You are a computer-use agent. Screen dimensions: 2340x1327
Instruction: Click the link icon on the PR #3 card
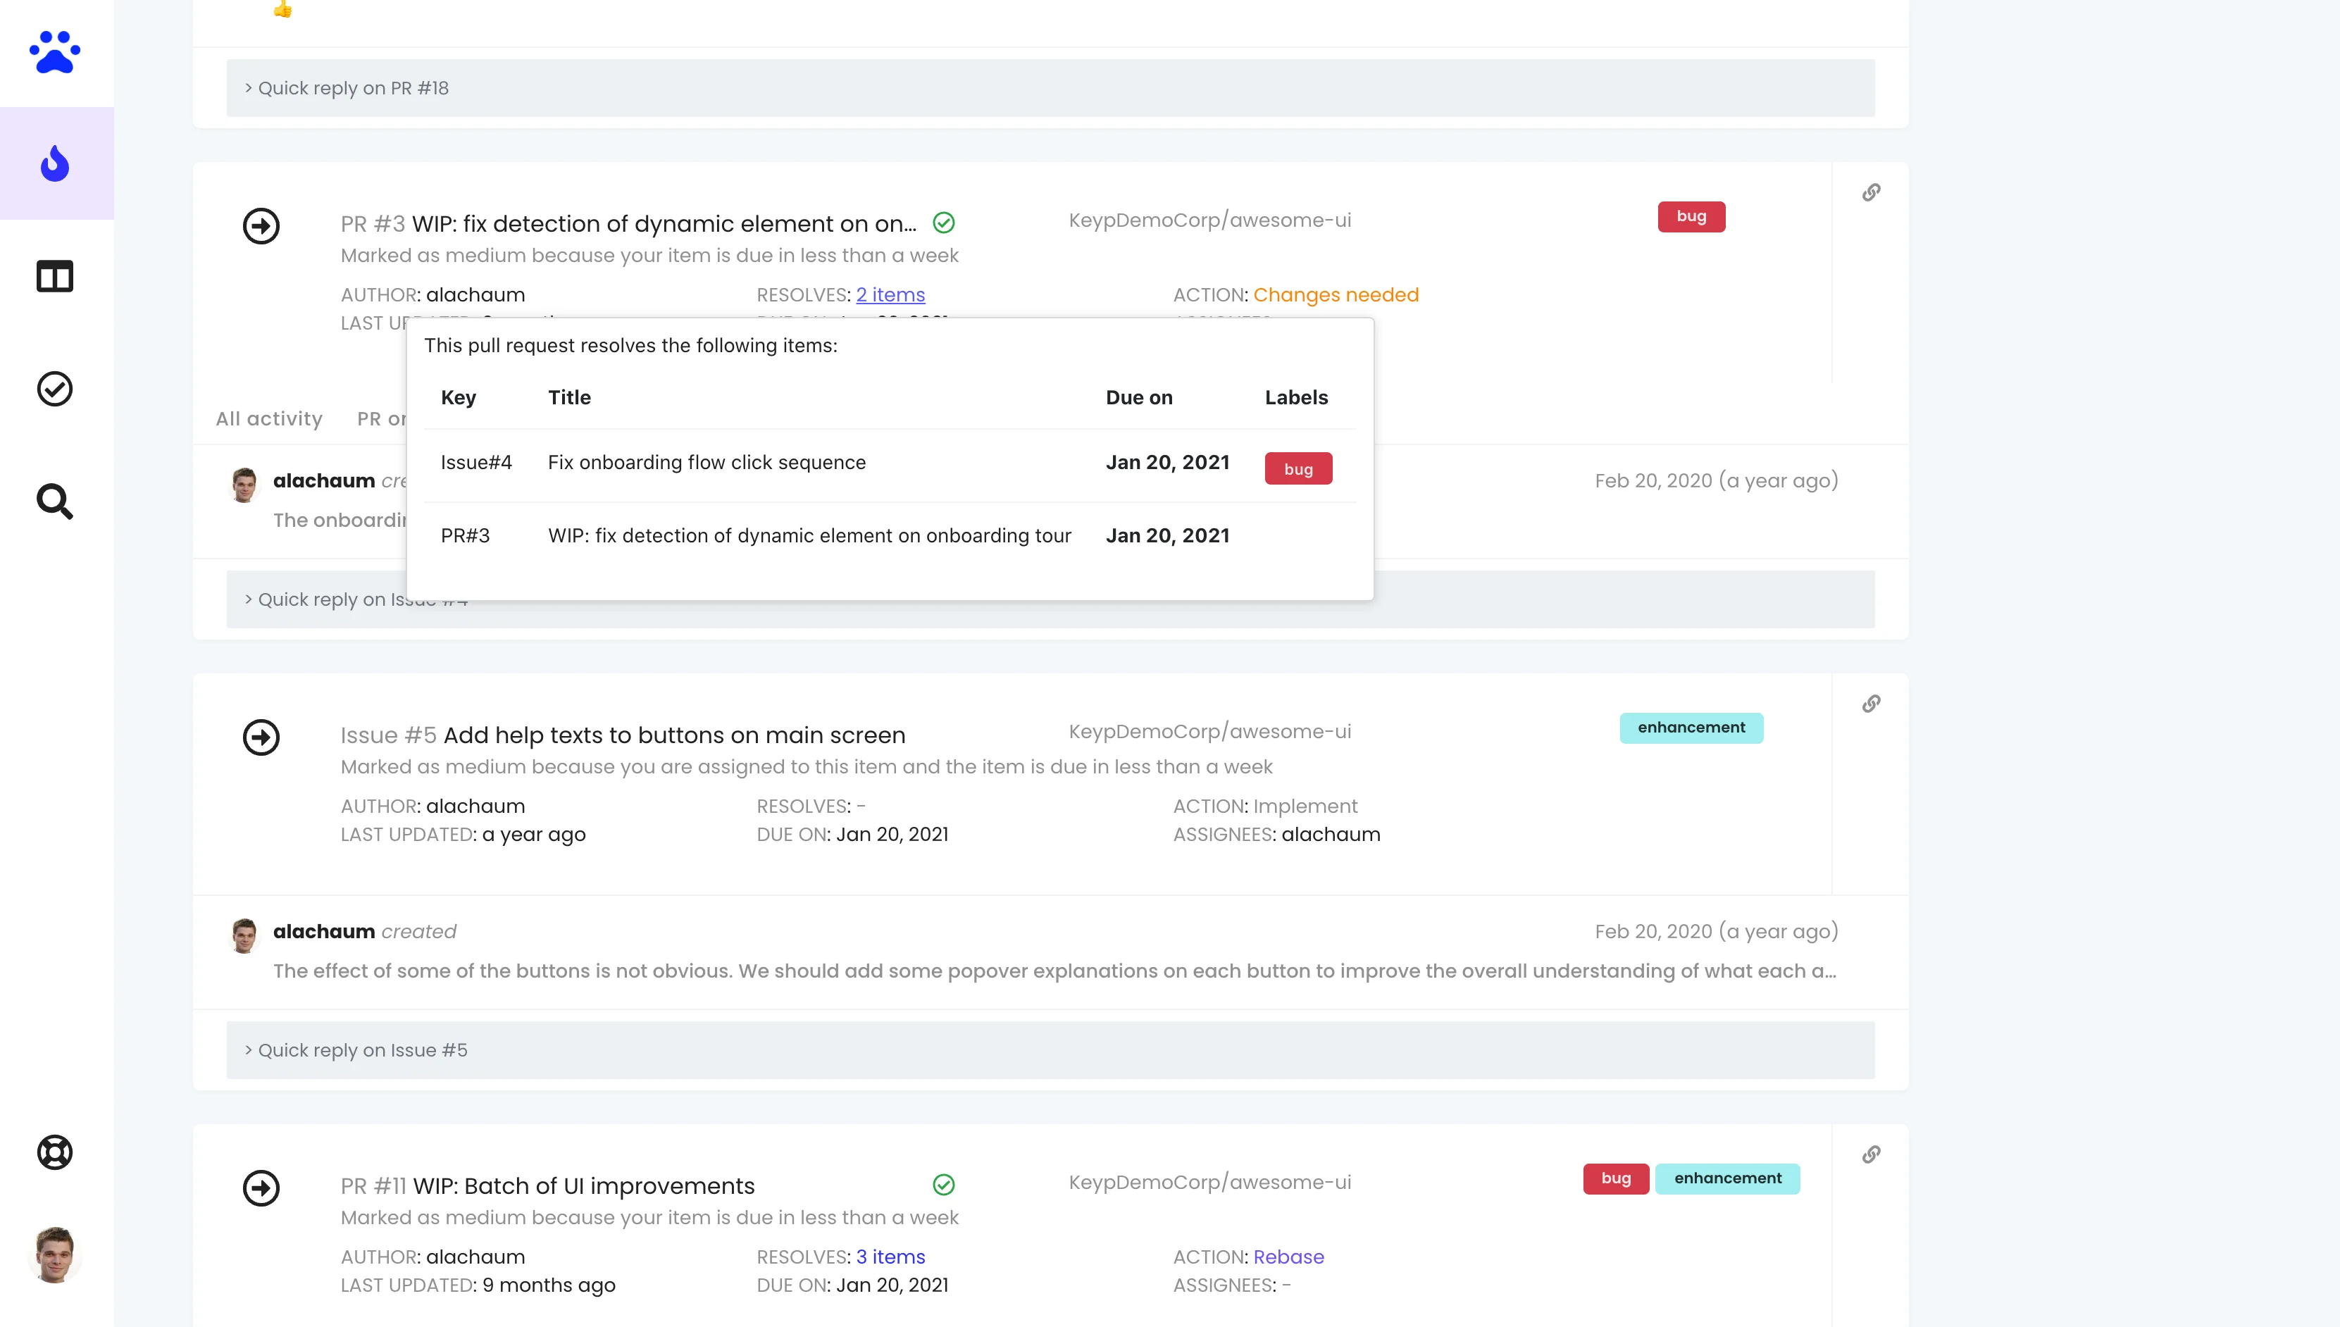coord(1872,192)
